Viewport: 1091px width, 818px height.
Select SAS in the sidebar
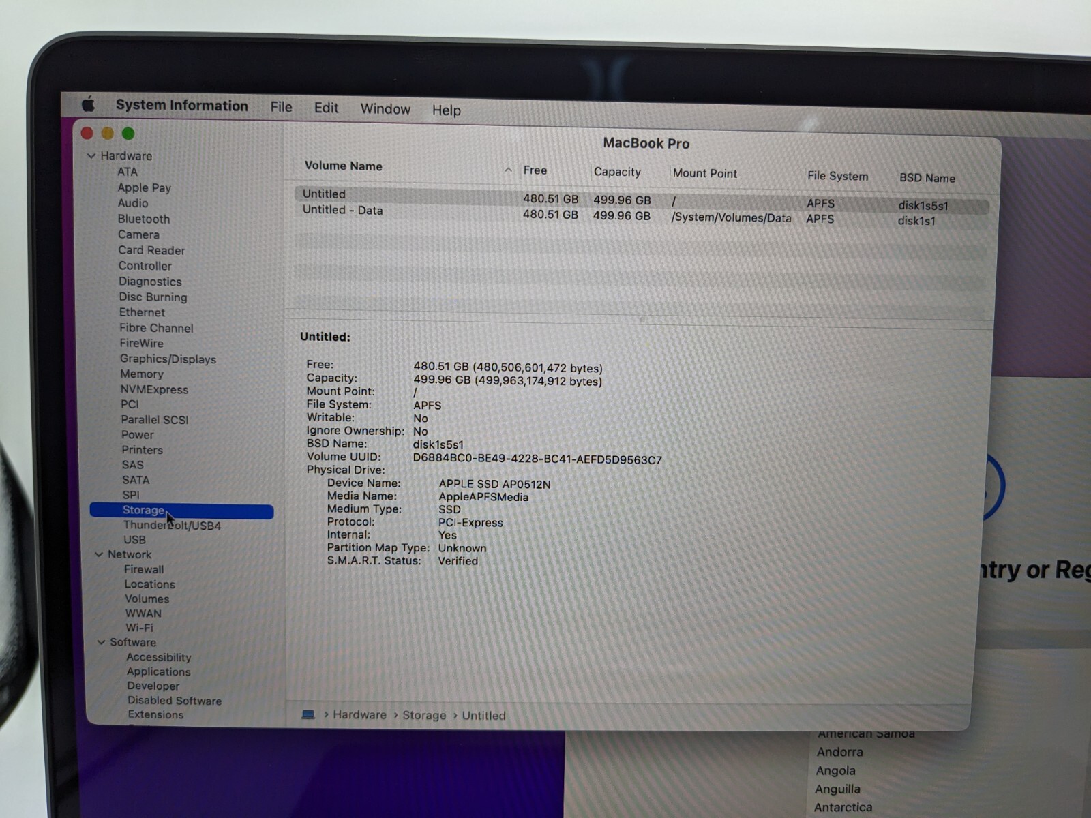click(x=133, y=465)
